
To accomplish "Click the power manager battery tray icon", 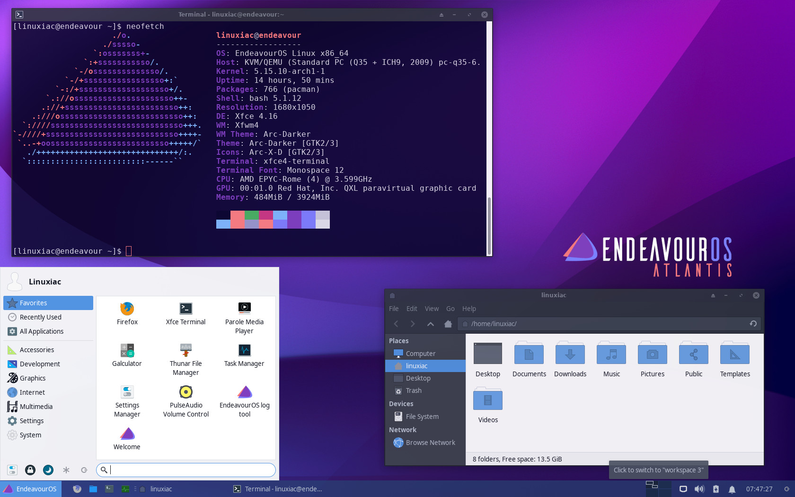I will (x=716, y=489).
